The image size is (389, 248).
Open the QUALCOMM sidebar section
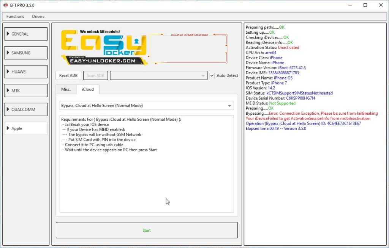tap(26, 109)
